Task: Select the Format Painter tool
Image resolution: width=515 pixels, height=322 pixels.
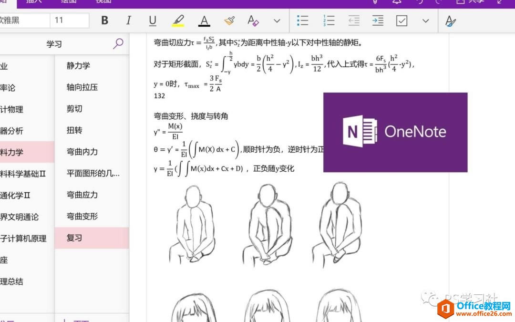Action: coord(229,21)
